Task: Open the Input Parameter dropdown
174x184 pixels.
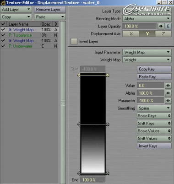Action: [x=147, y=52]
